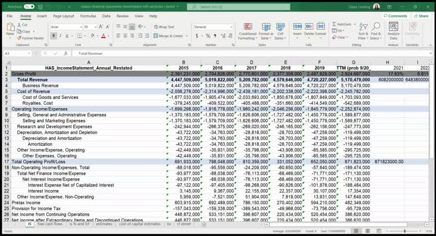Click the Share button
The image size is (436, 236).
click(x=421, y=16)
